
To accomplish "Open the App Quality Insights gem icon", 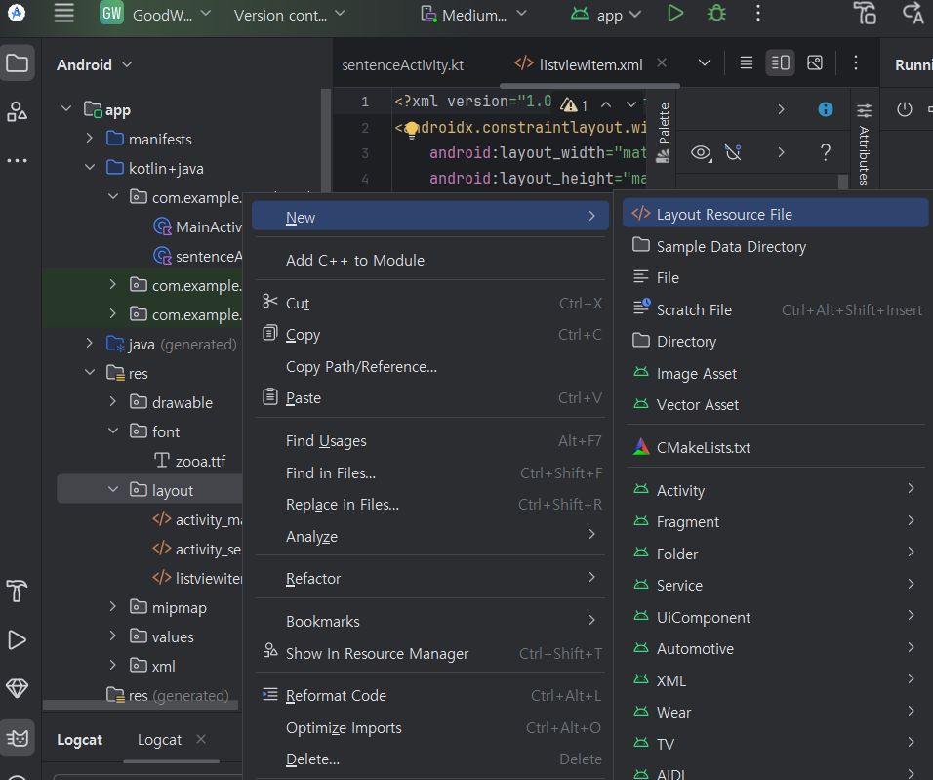I will (x=18, y=689).
